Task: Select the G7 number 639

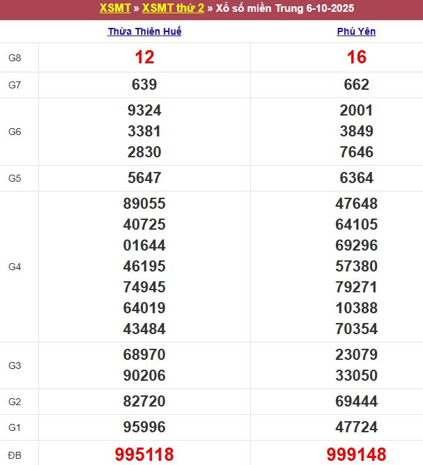Action: click(x=144, y=85)
